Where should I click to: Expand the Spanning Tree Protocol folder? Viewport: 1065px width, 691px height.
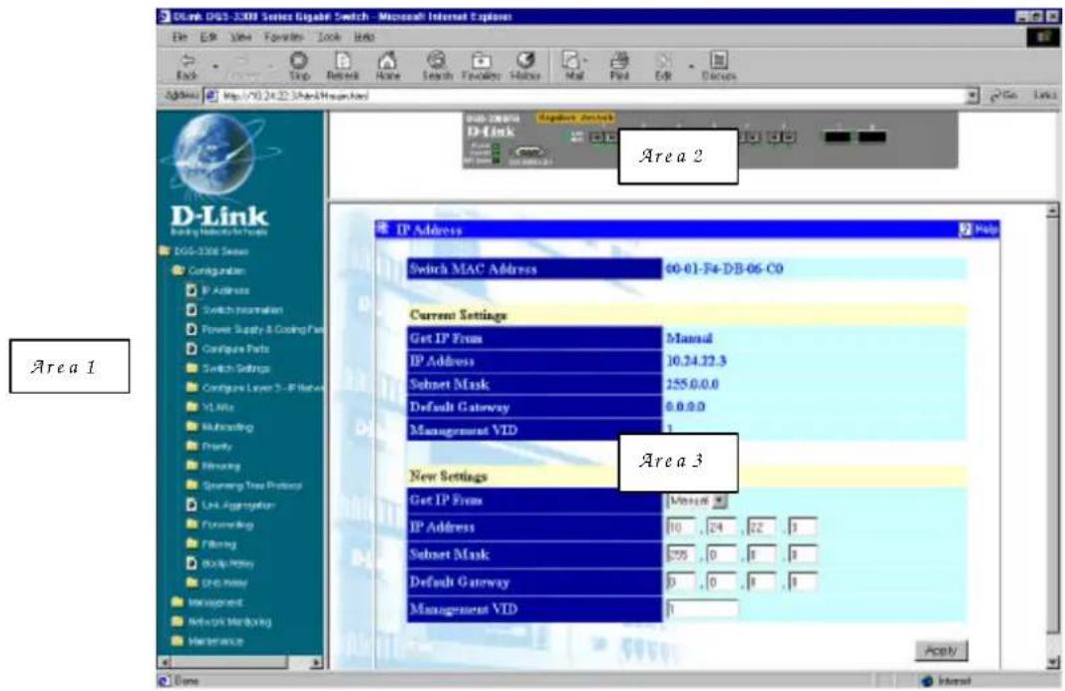click(x=244, y=486)
